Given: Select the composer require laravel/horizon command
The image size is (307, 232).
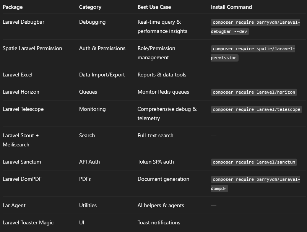Looking at the screenshot, I should (254, 92).
